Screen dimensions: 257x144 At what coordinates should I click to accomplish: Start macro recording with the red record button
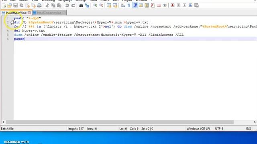coord(172,5)
